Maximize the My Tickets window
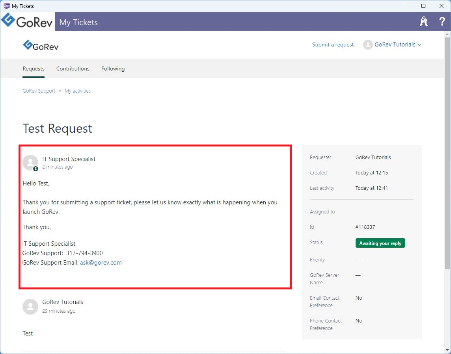451x354 pixels. pos(423,6)
